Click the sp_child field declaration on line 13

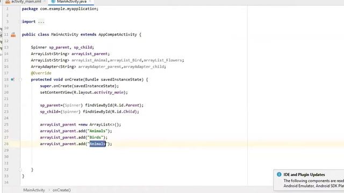tap(83, 47)
